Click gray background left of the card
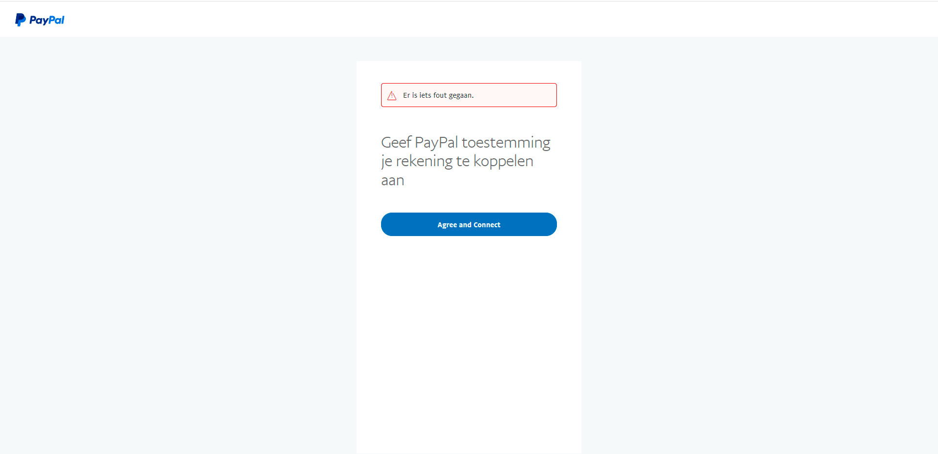Image resolution: width=938 pixels, height=454 pixels. point(176,244)
